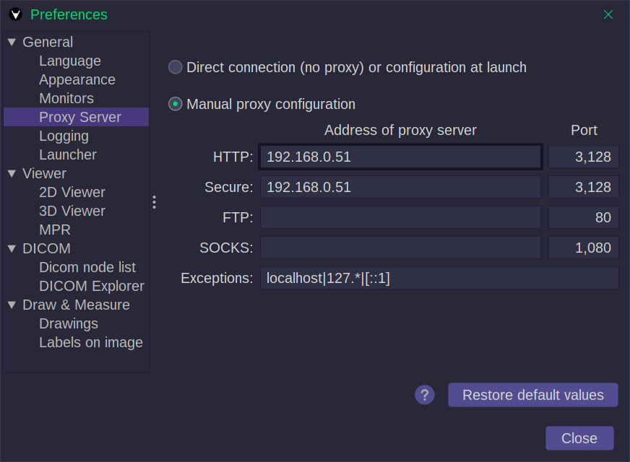The width and height of the screenshot is (630, 462).
Task: Open help with the question mark icon
Action: pyautogui.click(x=425, y=395)
